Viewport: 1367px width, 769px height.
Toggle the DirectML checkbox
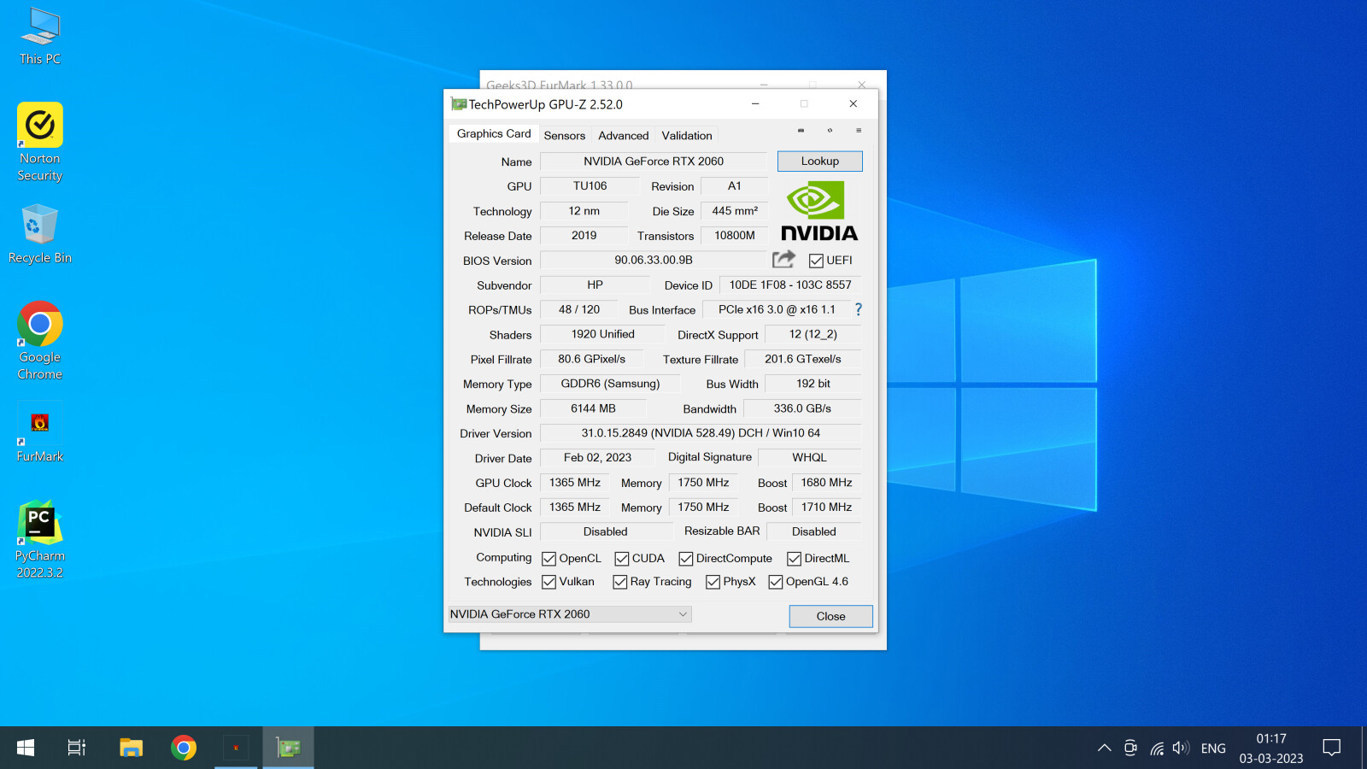pos(794,559)
